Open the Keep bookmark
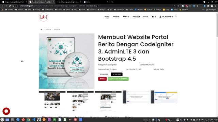 click(x=166, y=10)
